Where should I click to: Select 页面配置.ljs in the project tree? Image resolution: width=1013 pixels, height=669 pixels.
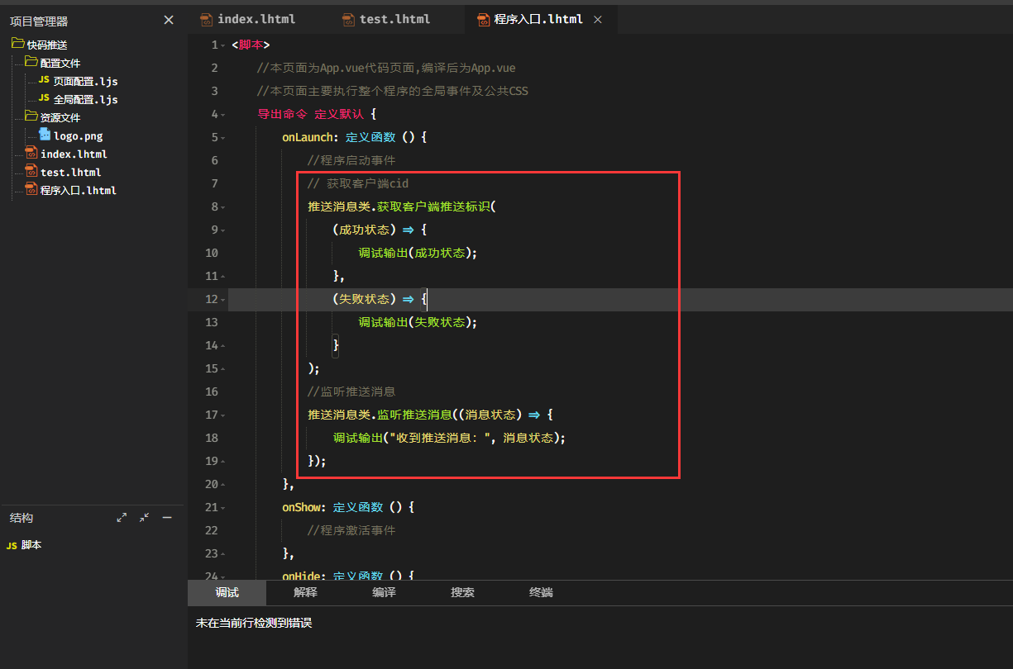click(x=85, y=81)
